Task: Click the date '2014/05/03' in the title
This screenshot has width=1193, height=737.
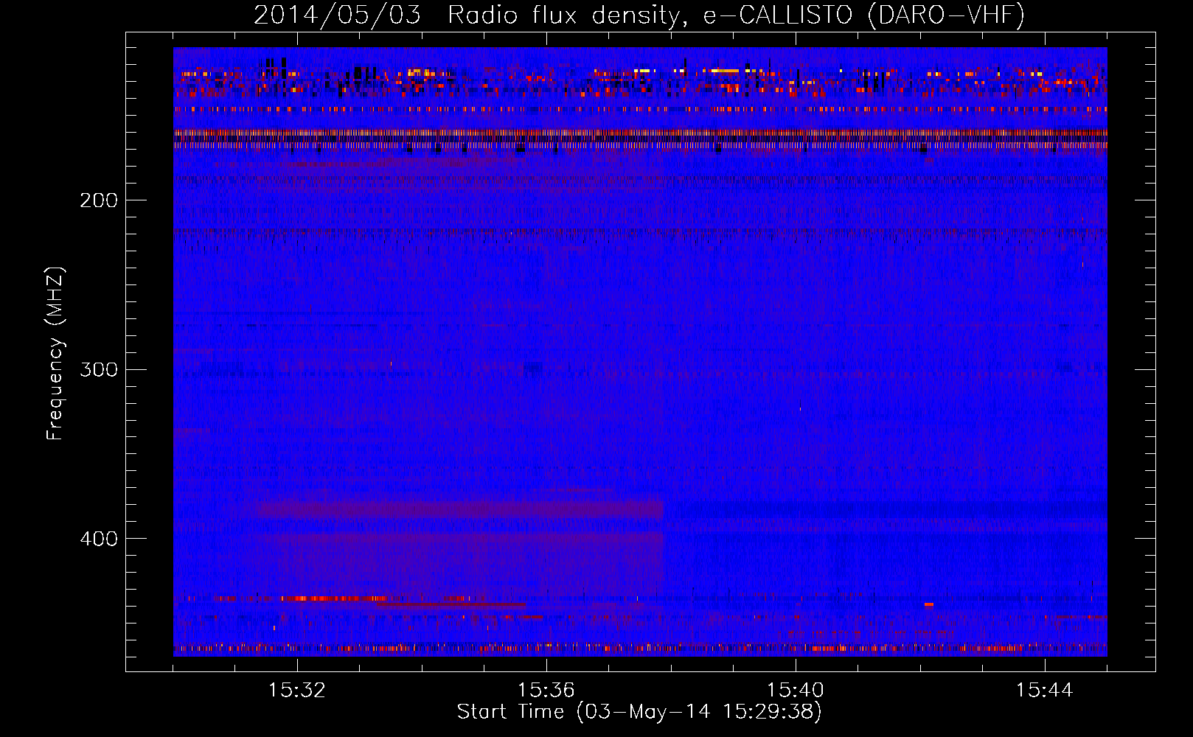Action: pos(337,15)
